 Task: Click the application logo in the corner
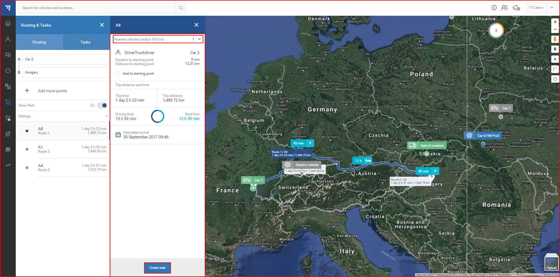[8, 8]
